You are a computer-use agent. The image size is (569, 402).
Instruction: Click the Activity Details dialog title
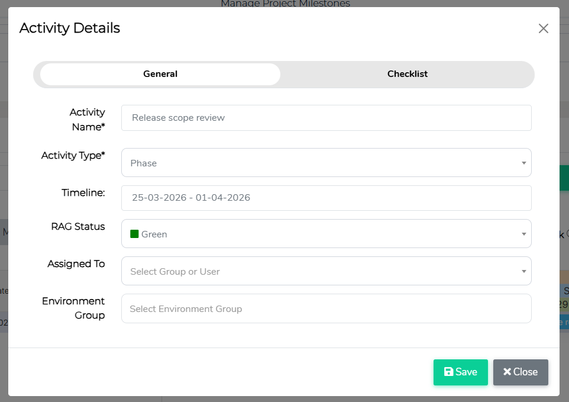tap(70, 28)
